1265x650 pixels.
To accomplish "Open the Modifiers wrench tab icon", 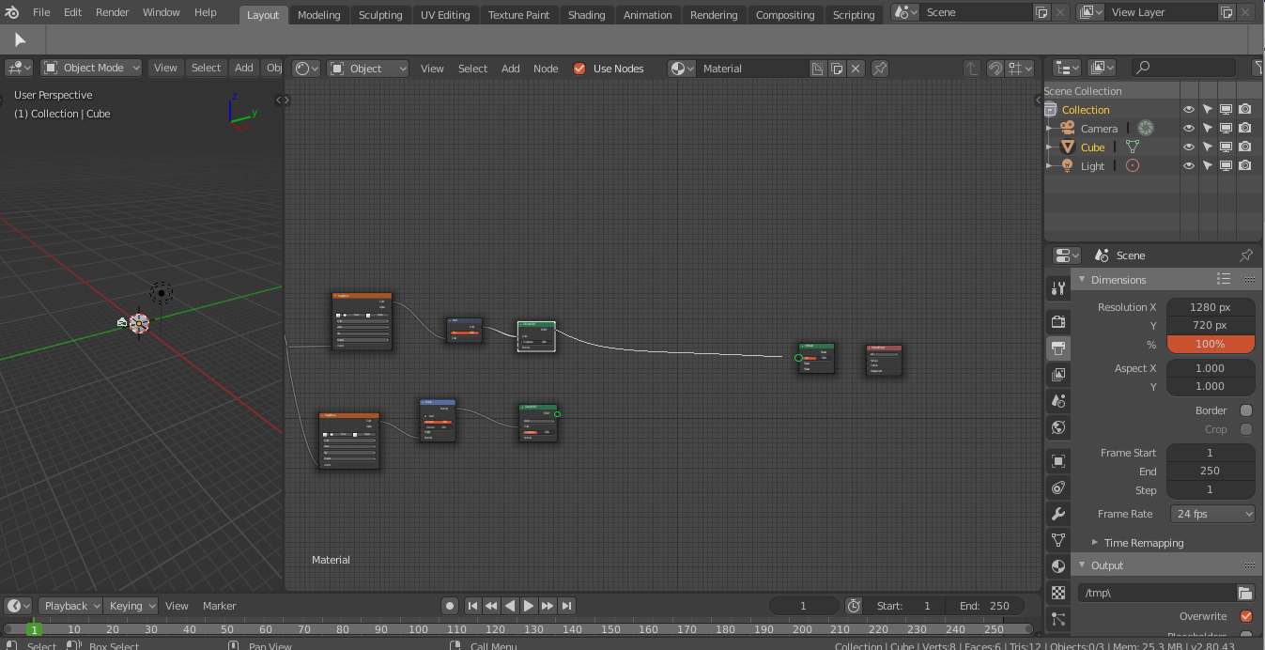I will [1058, 514].
